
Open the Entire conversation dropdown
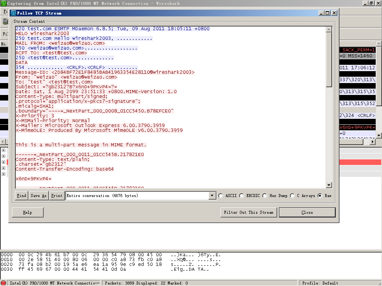pyautogui.click(x=212, y=196)
